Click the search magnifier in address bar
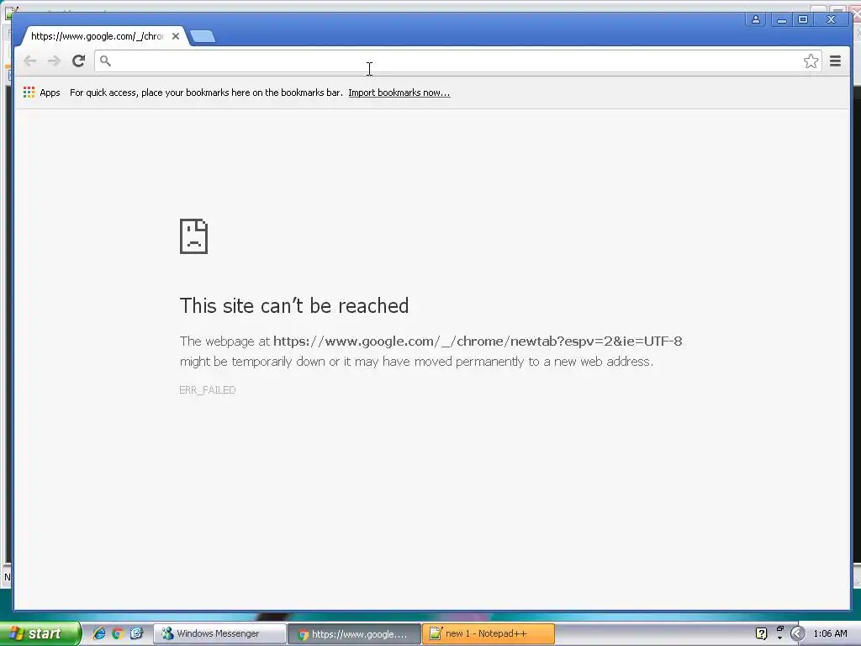Screen dimensions: 861x646 pyautogui.click(x=105, y=61)
